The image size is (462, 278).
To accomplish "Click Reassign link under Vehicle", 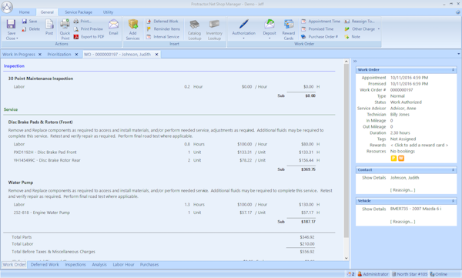I will 403,222.
